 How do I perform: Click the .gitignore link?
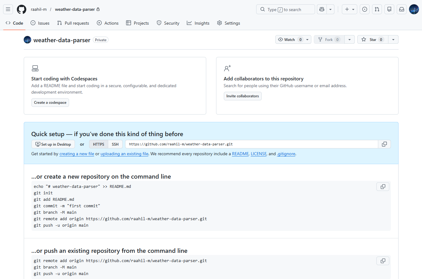tap(286, 154)
